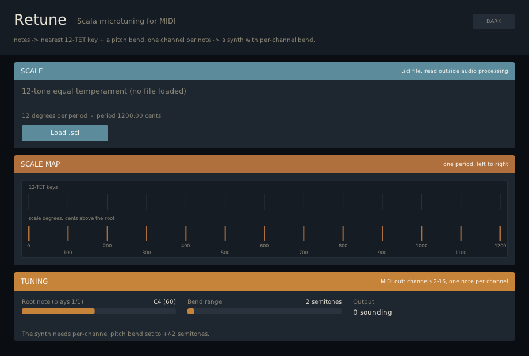Click the '.scl file, read outside audio processing' note

coord(454,71)
